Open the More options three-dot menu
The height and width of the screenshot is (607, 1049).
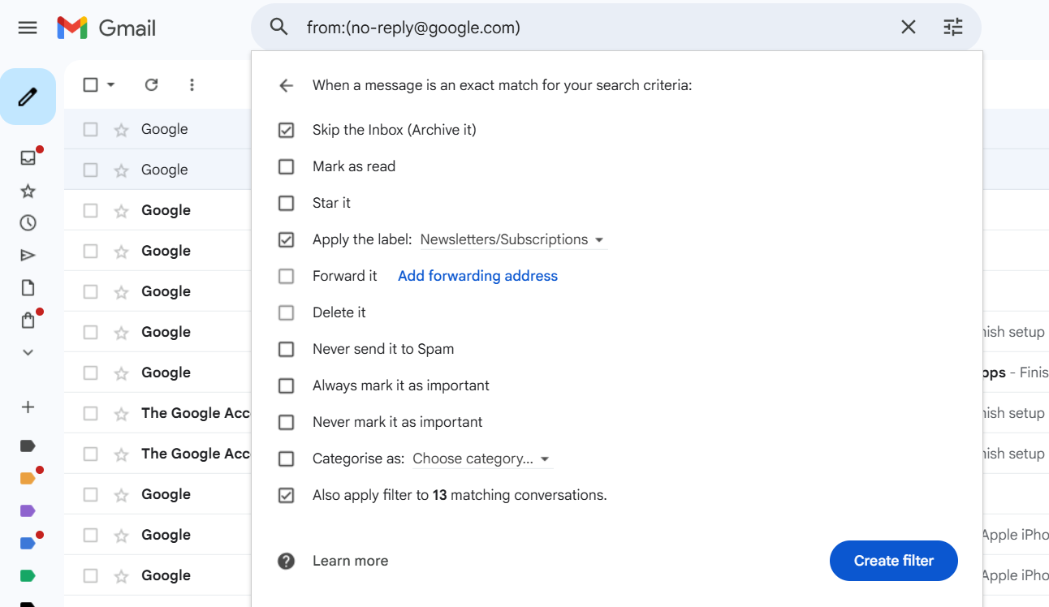point(192,84)
